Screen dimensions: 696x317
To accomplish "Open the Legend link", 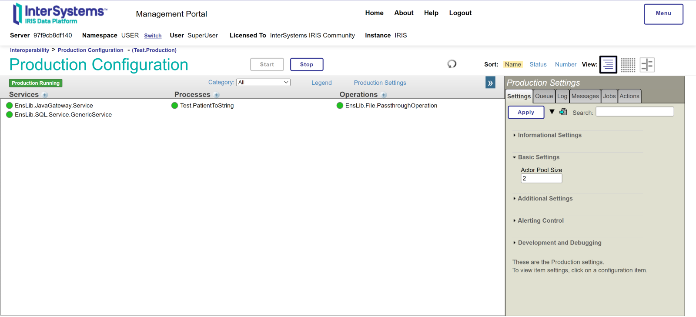I will (321, 83).
